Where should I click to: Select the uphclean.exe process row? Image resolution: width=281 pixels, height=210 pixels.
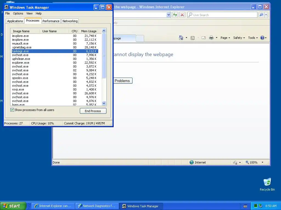pos(55,59)
